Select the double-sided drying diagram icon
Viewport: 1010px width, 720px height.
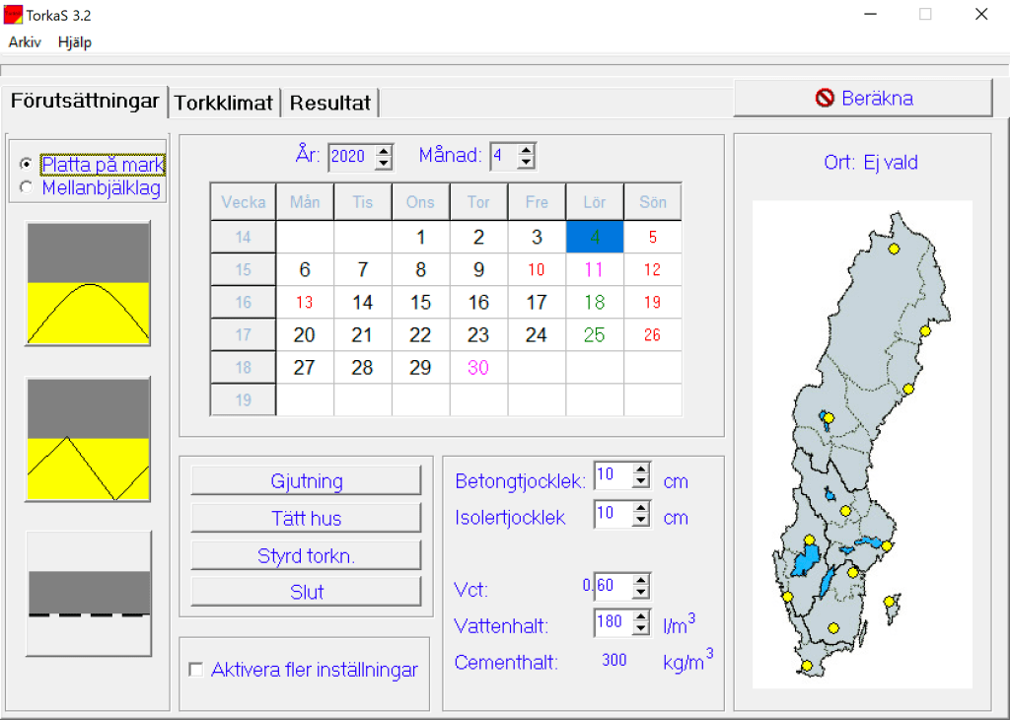coord(88,283)
